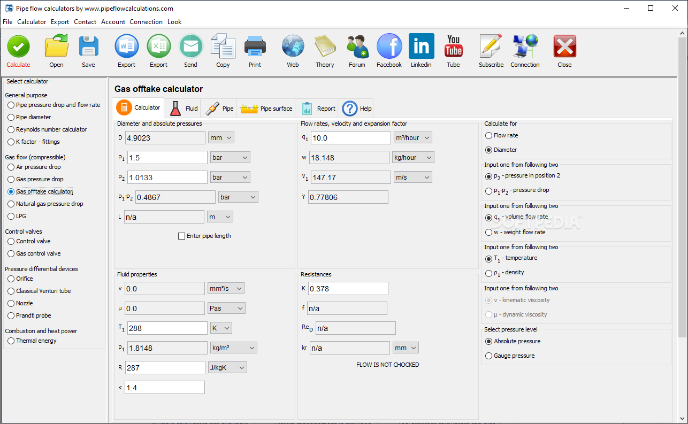Click the p1 pressure input field

[166, 158]
